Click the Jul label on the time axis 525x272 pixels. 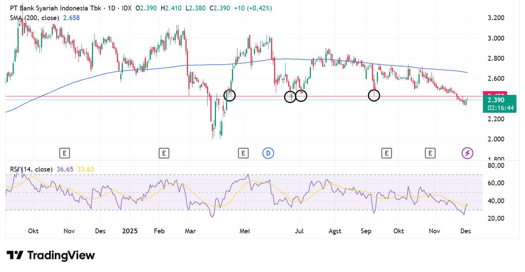click(299, 231)
